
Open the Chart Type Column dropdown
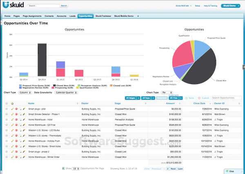(x=25, y=93)
